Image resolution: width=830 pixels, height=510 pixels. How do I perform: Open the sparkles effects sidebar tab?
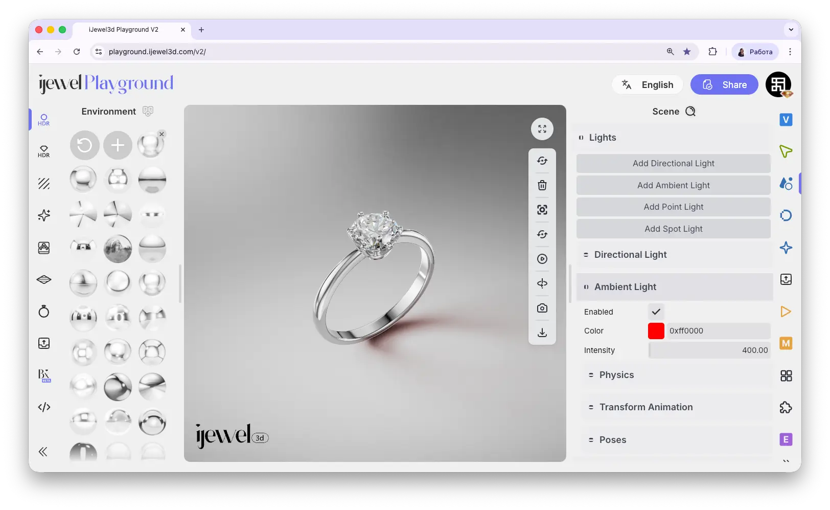pos(44,215)
